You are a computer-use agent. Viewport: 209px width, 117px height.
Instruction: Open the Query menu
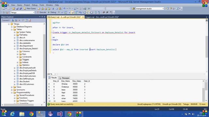[x=20, y=5]
